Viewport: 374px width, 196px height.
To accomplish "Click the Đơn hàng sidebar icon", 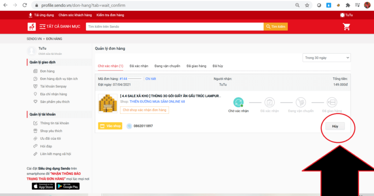I will click(x=35, y=71).
